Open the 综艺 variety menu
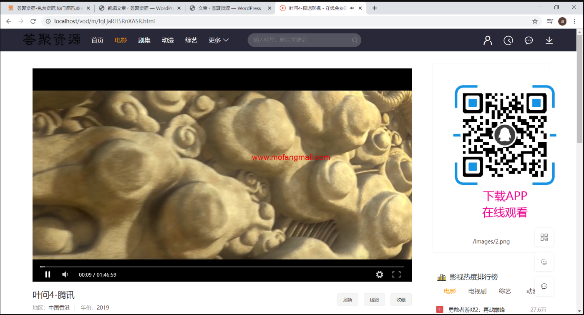The image size is (584, 315). tap(191, 40)
